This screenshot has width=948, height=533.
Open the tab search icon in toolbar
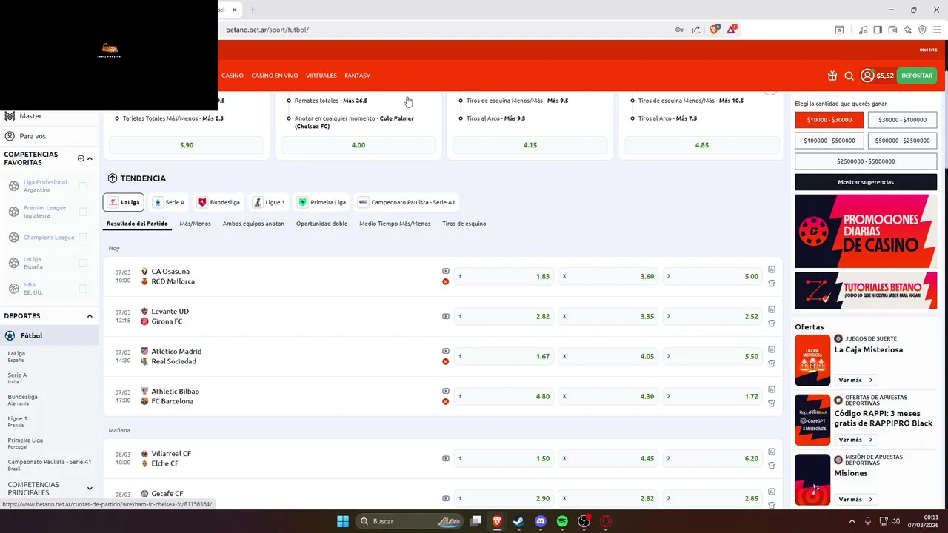(839, 30)
